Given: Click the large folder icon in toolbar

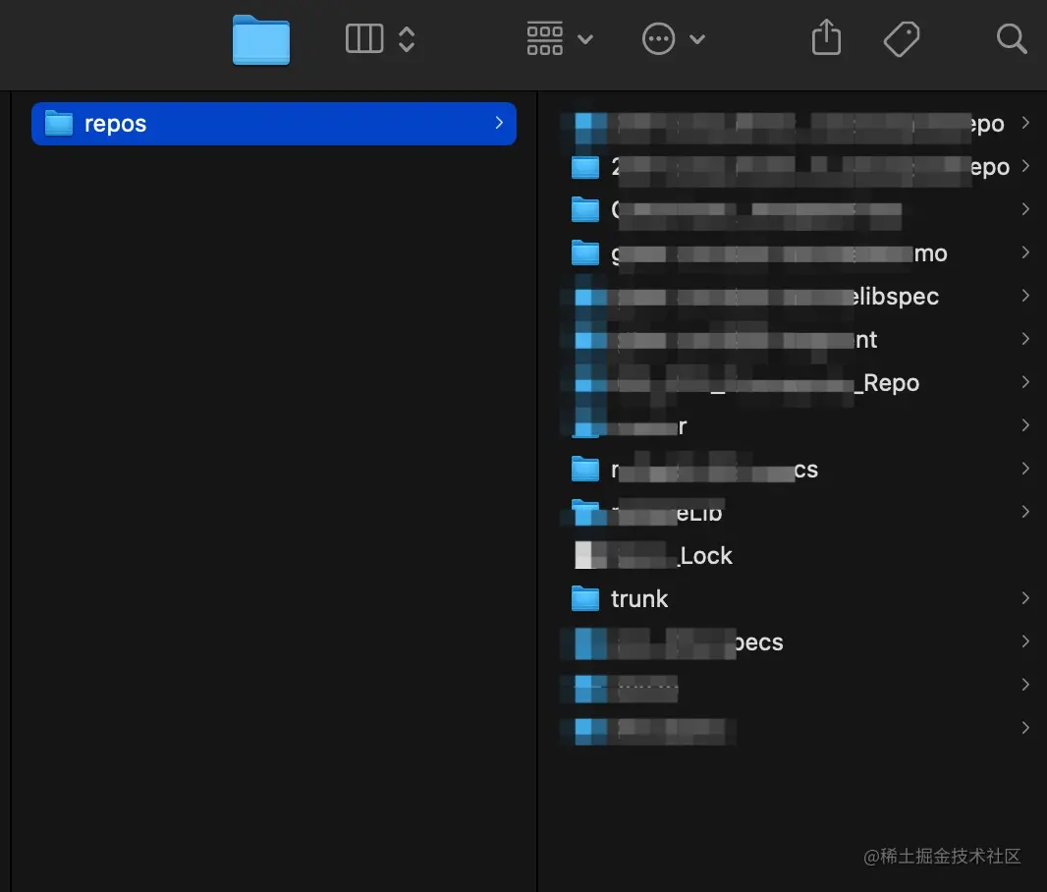Looking at the screenshot, I should point(261,40).
